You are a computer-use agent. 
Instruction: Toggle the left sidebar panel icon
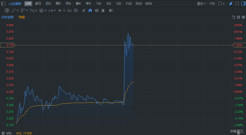click(3, 3)
